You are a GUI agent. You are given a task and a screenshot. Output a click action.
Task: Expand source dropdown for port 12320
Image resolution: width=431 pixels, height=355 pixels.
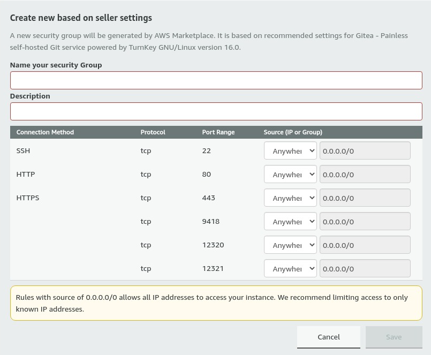(290, 245)
